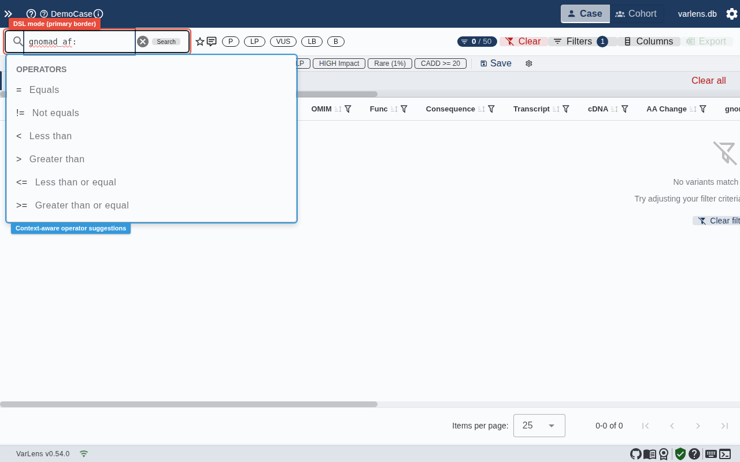The width and height of the screenshot is (740, 462).
Task: Open the terminal icon in status bar
Action: 725,454
